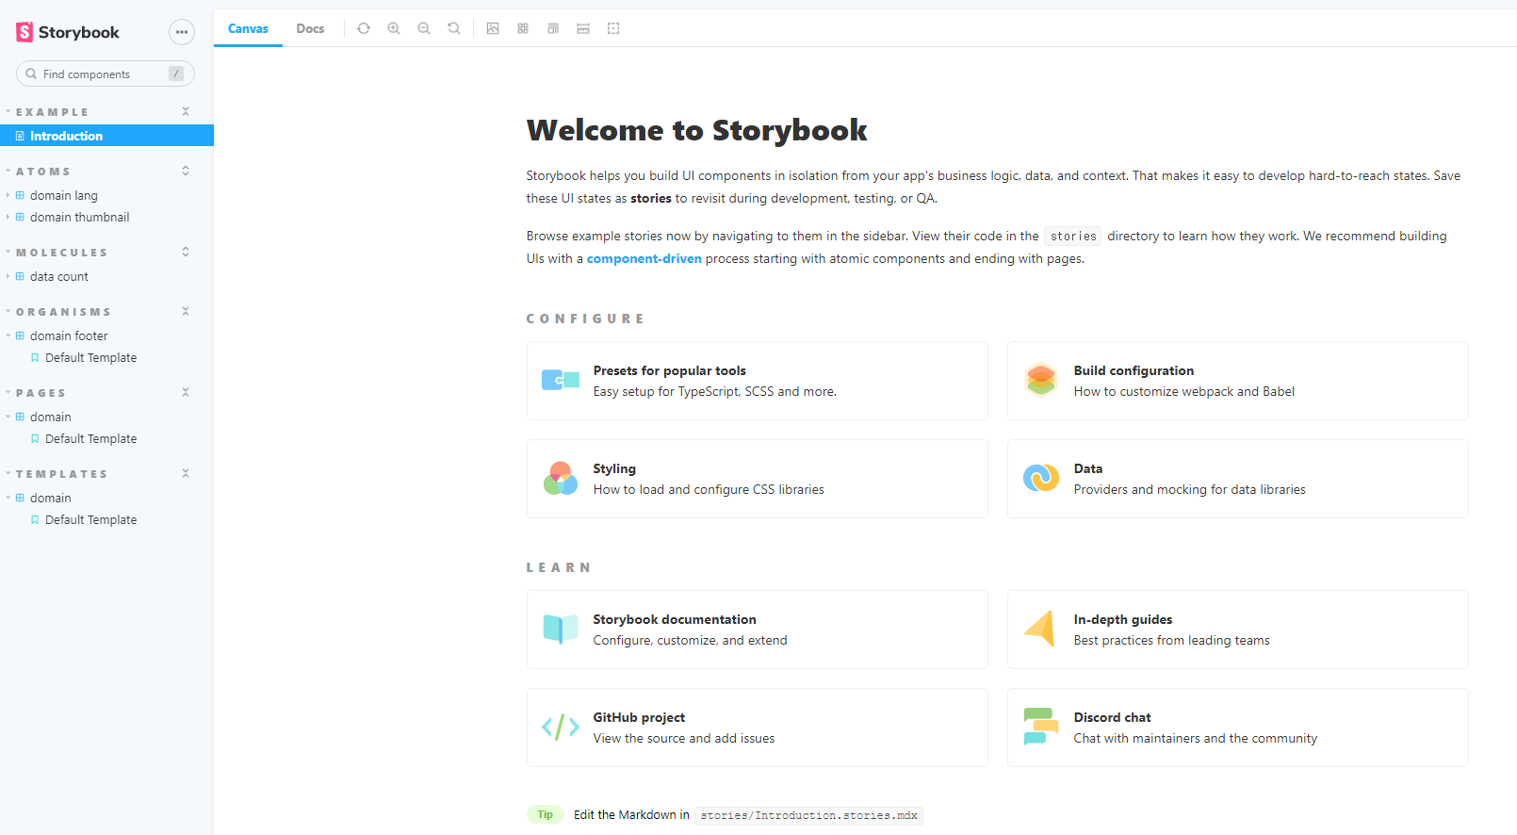Screen dimensions: 1517x835
Task: Click the code brackets GitHub icon
Action: 561,727
